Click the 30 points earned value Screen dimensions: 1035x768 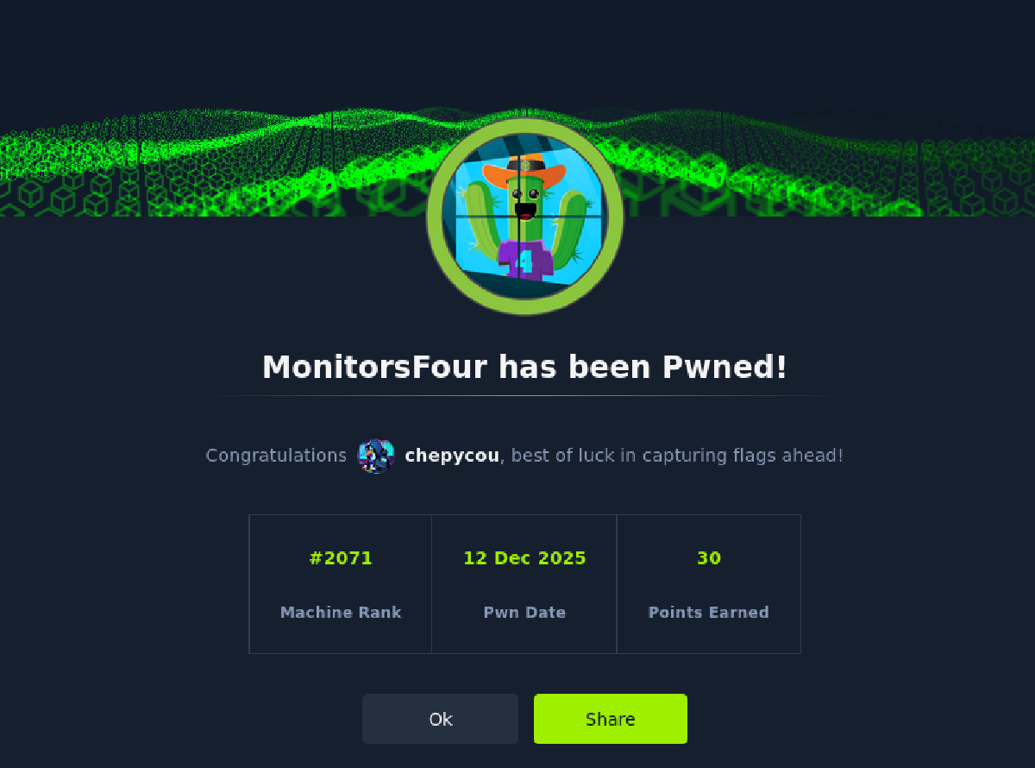[709, 558]
